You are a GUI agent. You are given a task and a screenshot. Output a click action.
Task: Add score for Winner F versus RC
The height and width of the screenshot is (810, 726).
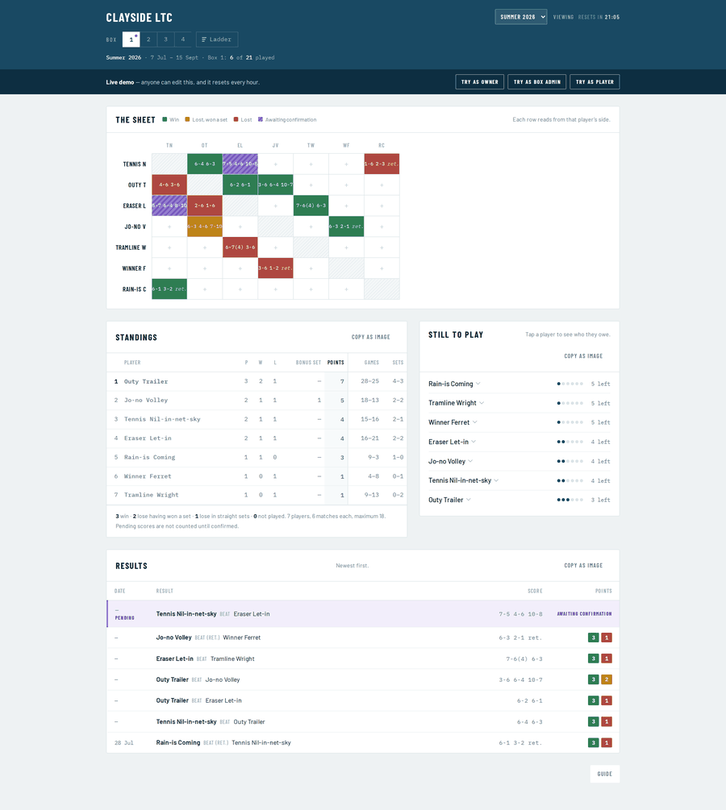pos(382,268)
